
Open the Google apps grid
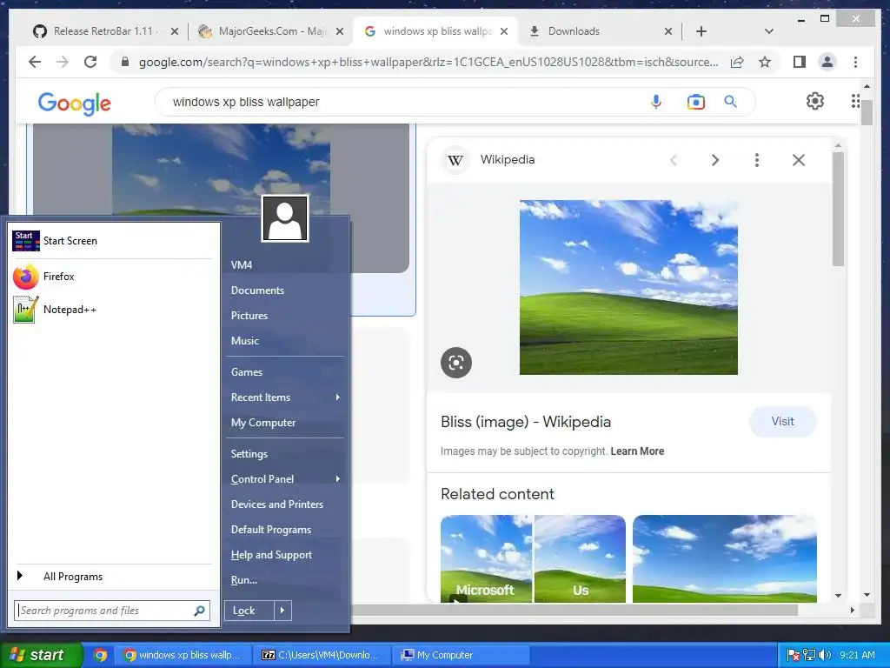[x=855, y=101]
